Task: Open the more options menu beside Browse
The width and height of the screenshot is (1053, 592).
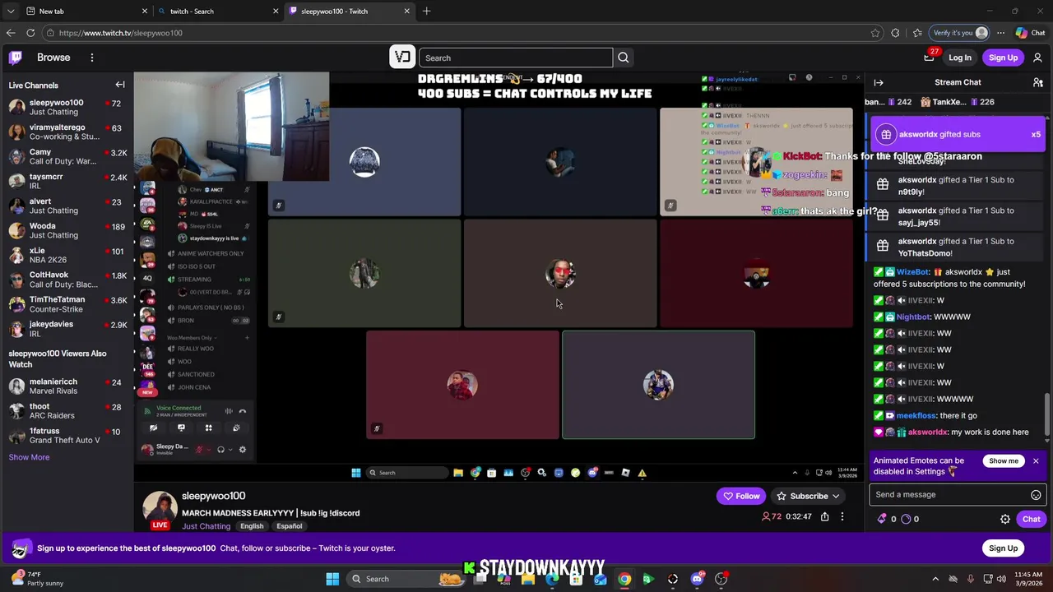Action: pyautogui.click(x=92, y=58)
